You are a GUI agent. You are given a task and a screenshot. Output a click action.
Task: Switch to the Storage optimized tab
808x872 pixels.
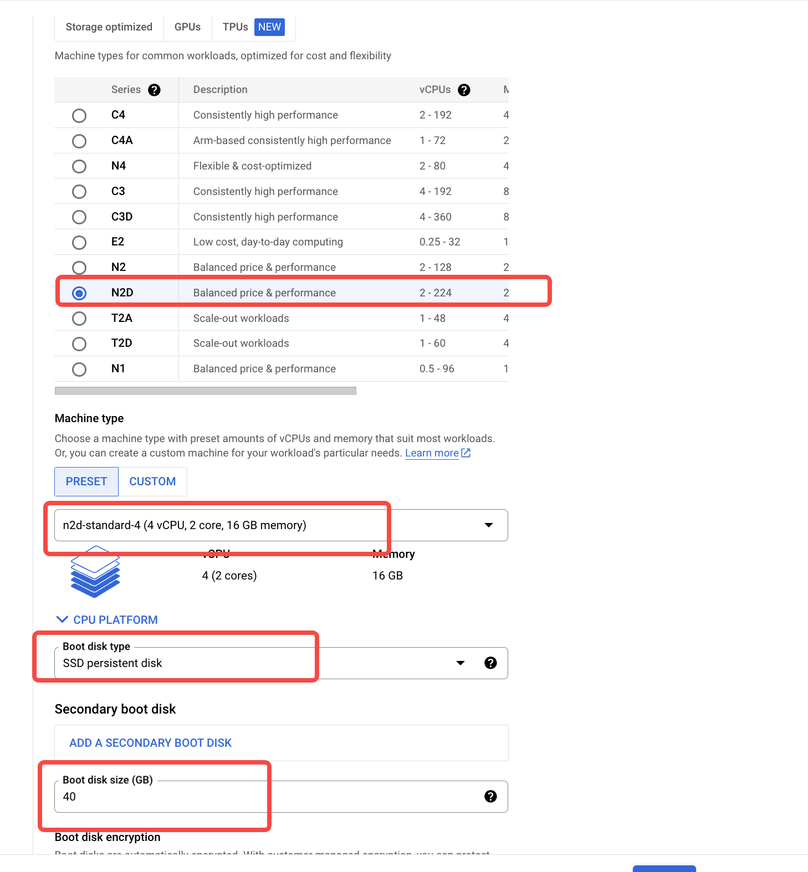point(109,27)
